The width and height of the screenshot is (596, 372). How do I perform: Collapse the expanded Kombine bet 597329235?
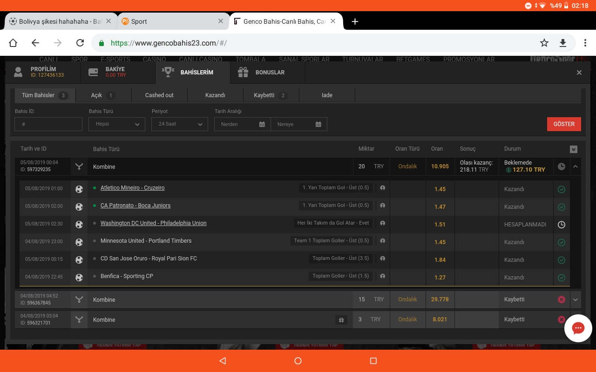[576, 166]
